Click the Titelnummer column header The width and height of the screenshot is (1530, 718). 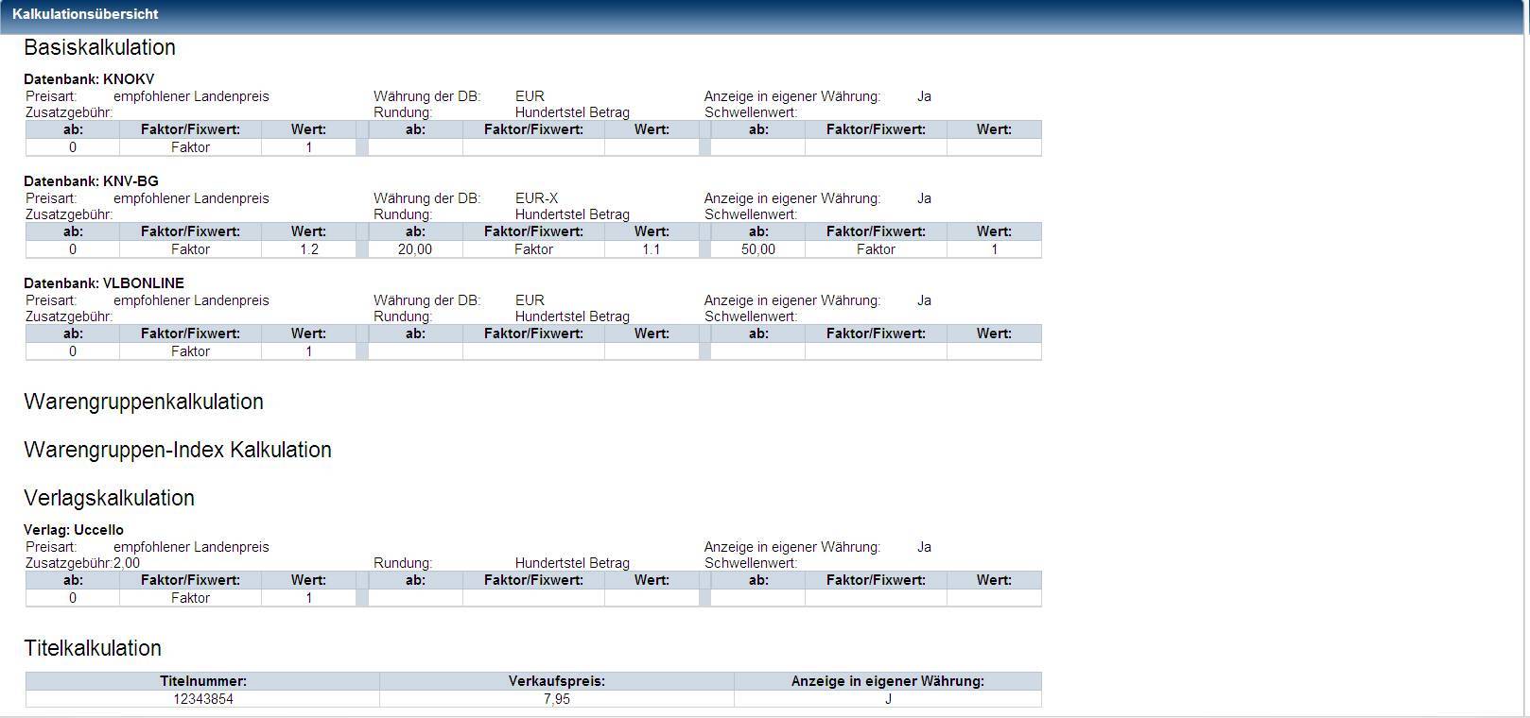click(203, 681)
